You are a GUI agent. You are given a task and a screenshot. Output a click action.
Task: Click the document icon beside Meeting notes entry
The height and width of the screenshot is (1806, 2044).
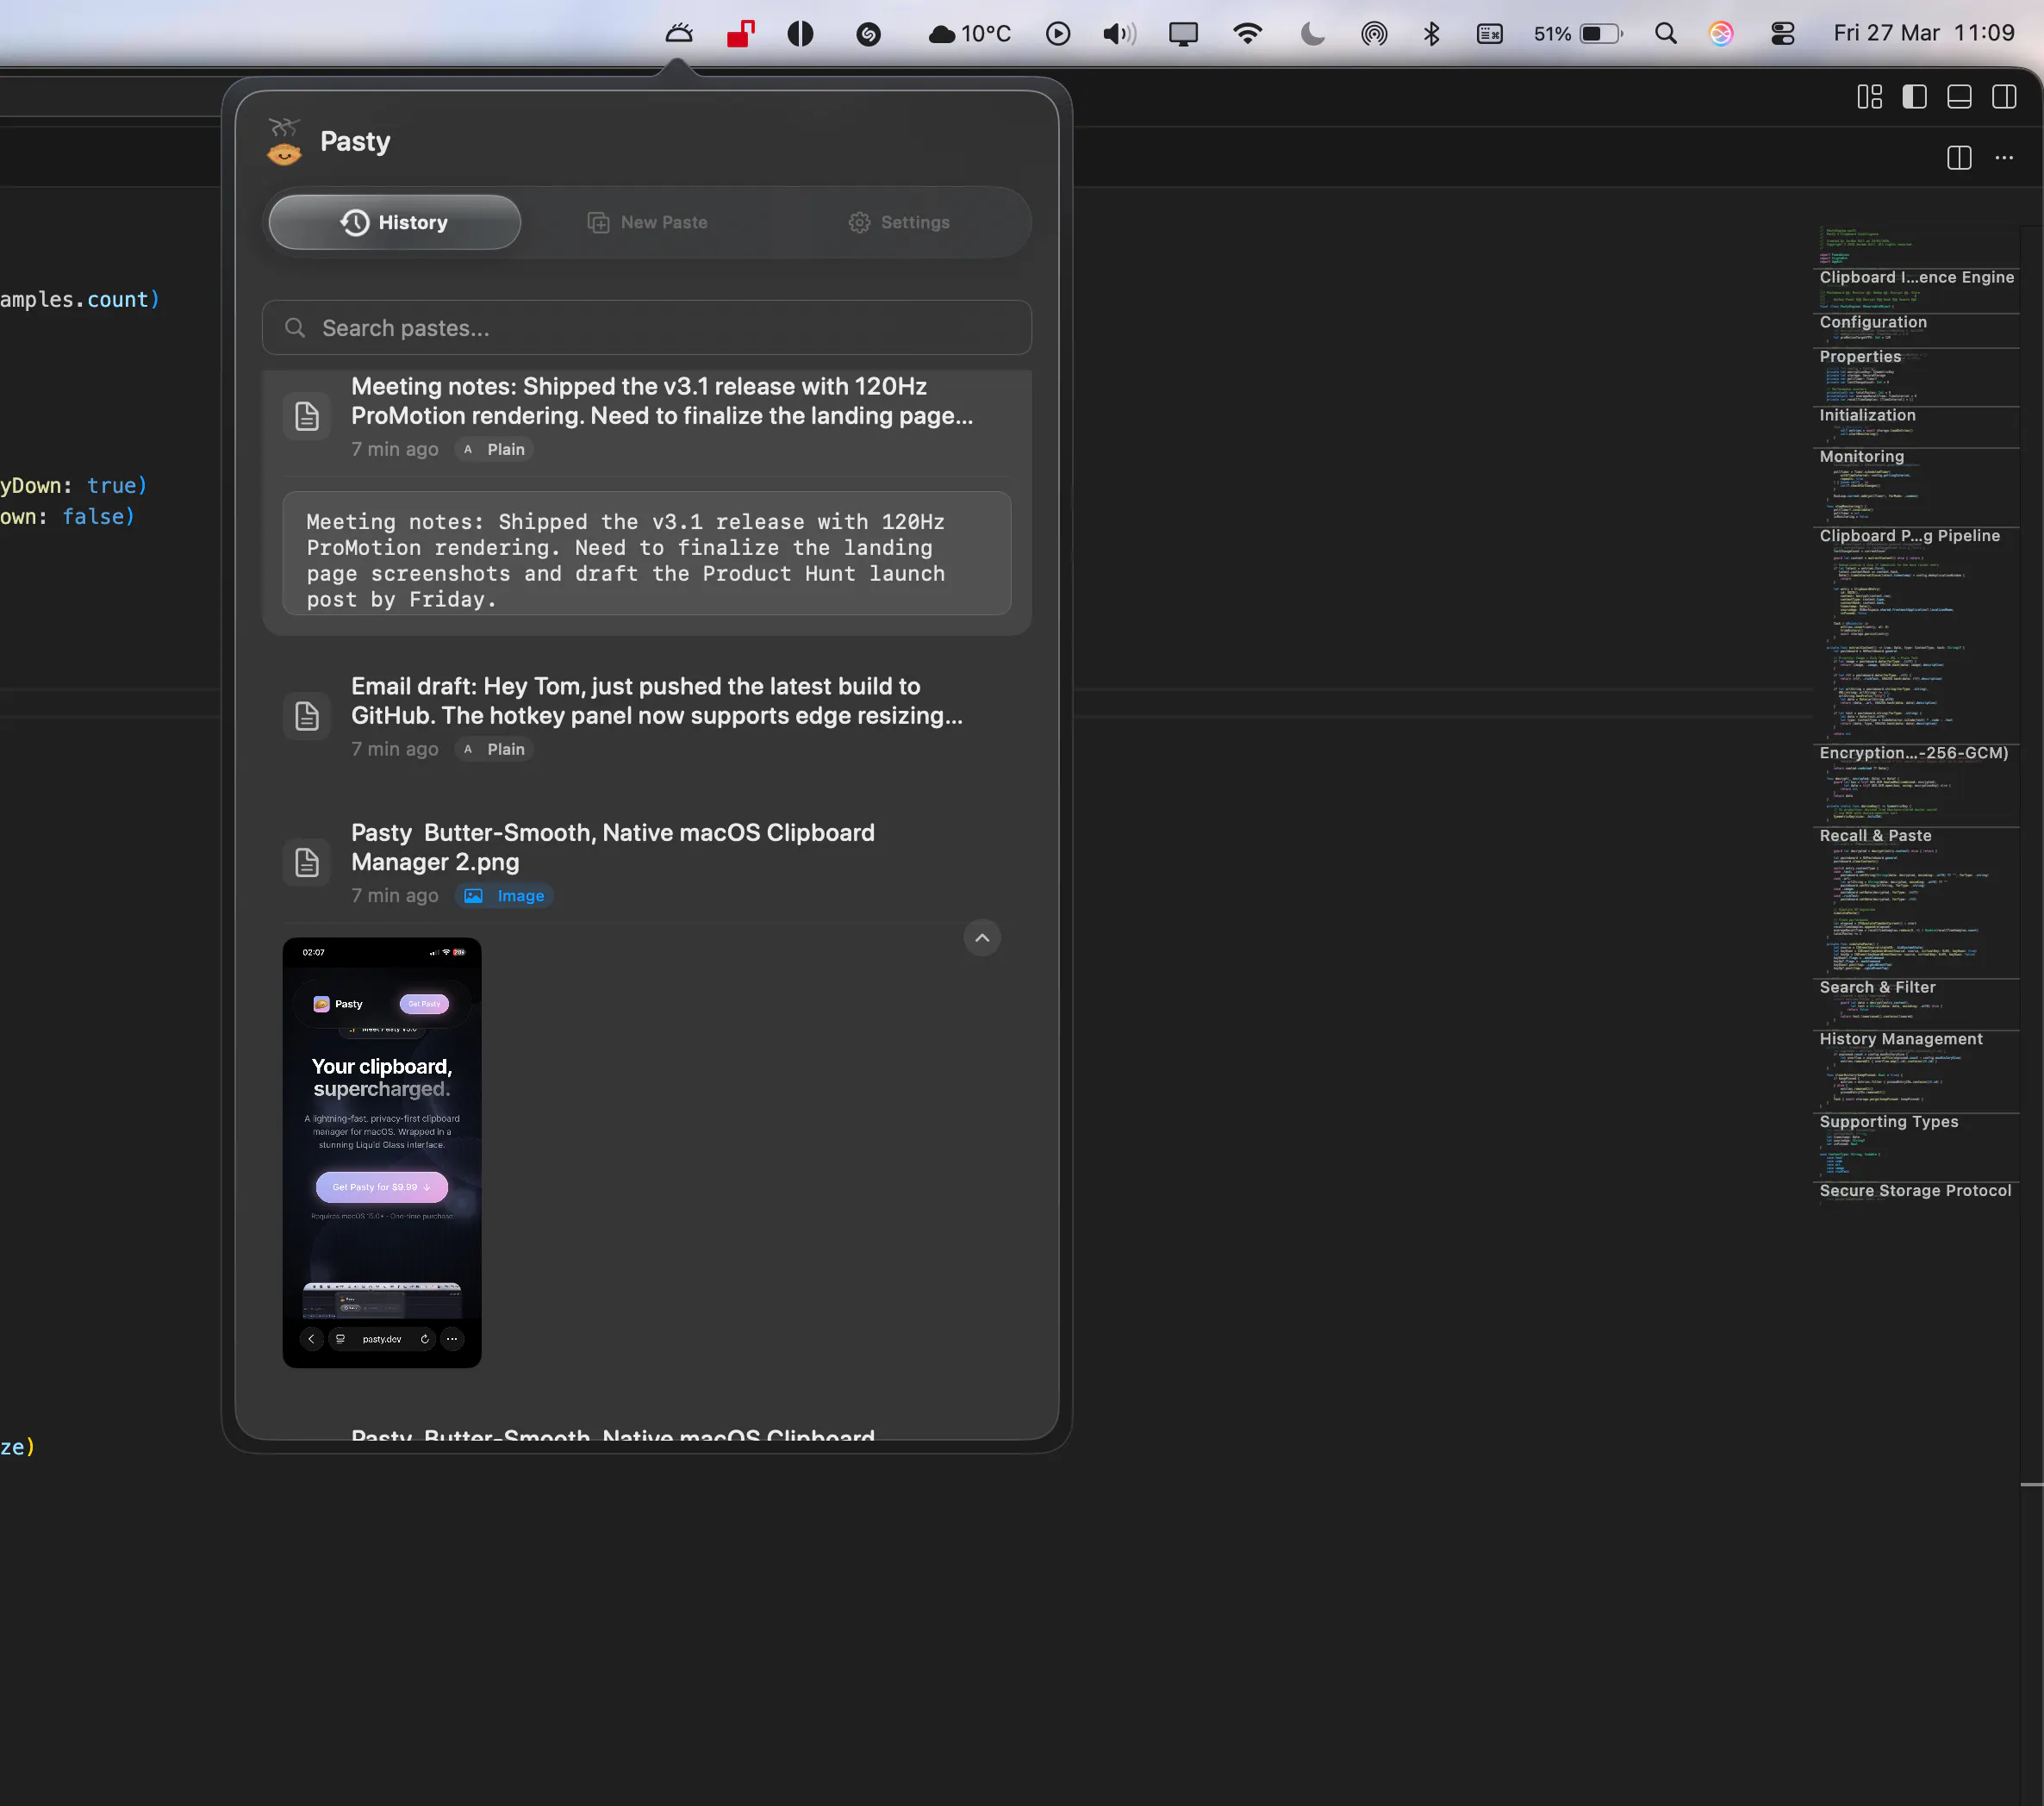click(x=307, y=416)
